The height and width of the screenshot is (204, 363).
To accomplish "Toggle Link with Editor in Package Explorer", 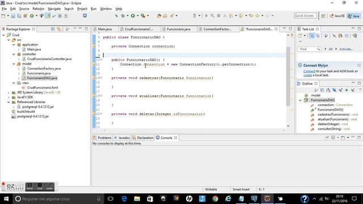I will tap(59, 29).
